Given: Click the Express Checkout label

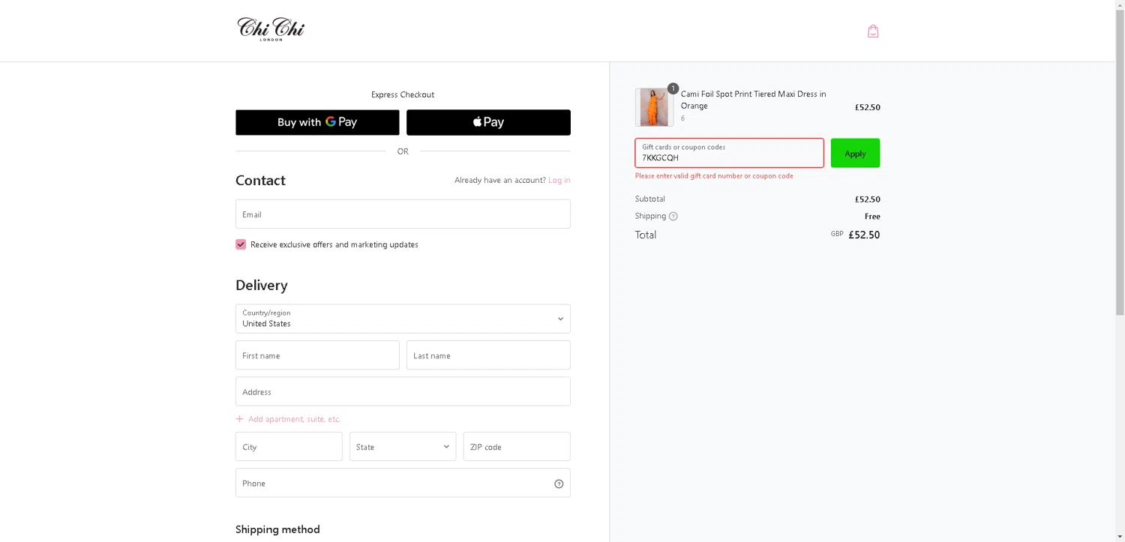Looking at the screenshot, I should click(403, 94).
